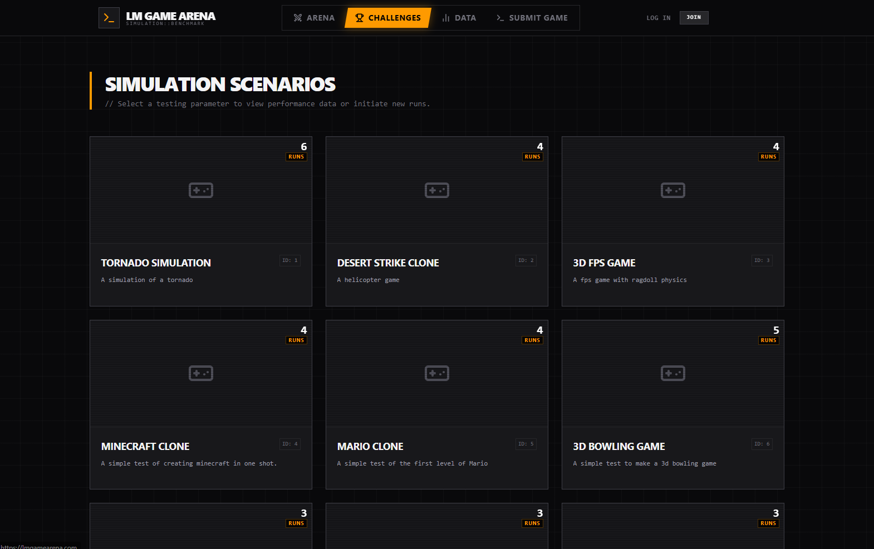This screenshot has height=549, width=874.
Task: Click the LM Game Arena terminal logo icon
Action: [109, 18]
